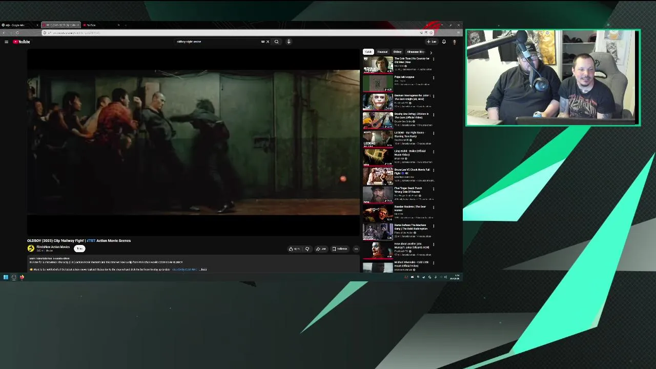Screen dimensions: 656x369
Task: Open options menu for Limp Bizkit Boiler
Action: coord(434,151)
